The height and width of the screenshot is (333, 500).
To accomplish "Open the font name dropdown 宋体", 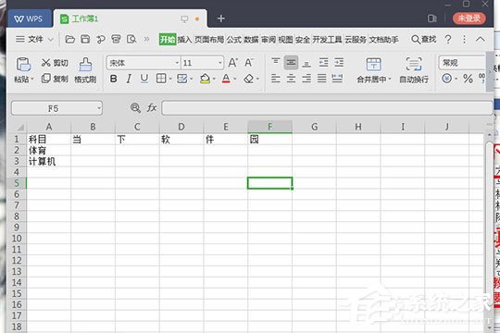I will tap(177, 63).
